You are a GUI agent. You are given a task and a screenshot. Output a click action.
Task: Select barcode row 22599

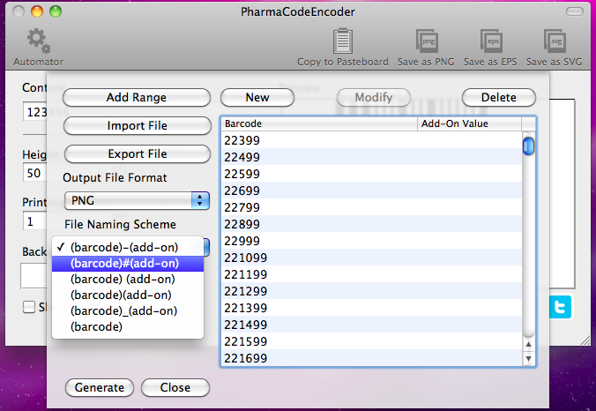pos(371,174)
